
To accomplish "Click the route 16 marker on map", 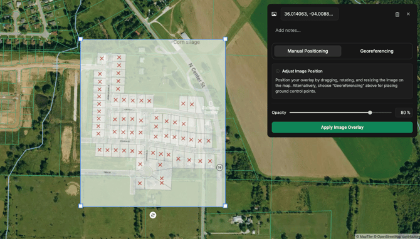I will pyautogui.click(x=219, y=167).
